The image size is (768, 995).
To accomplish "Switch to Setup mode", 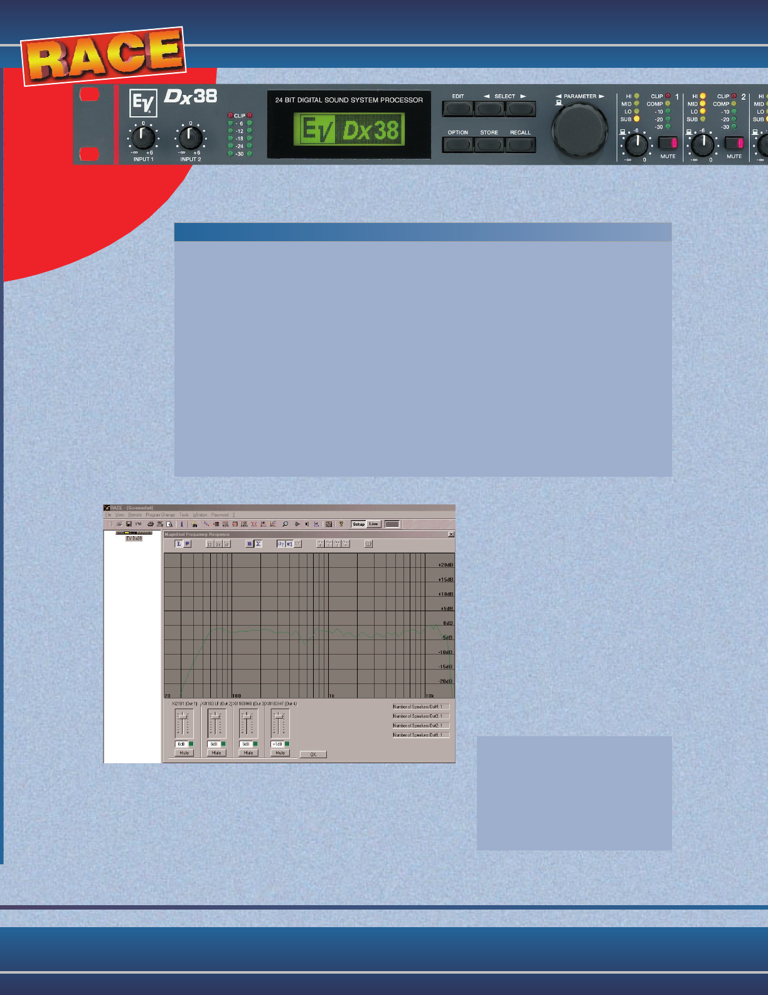I will pos(358,524).
